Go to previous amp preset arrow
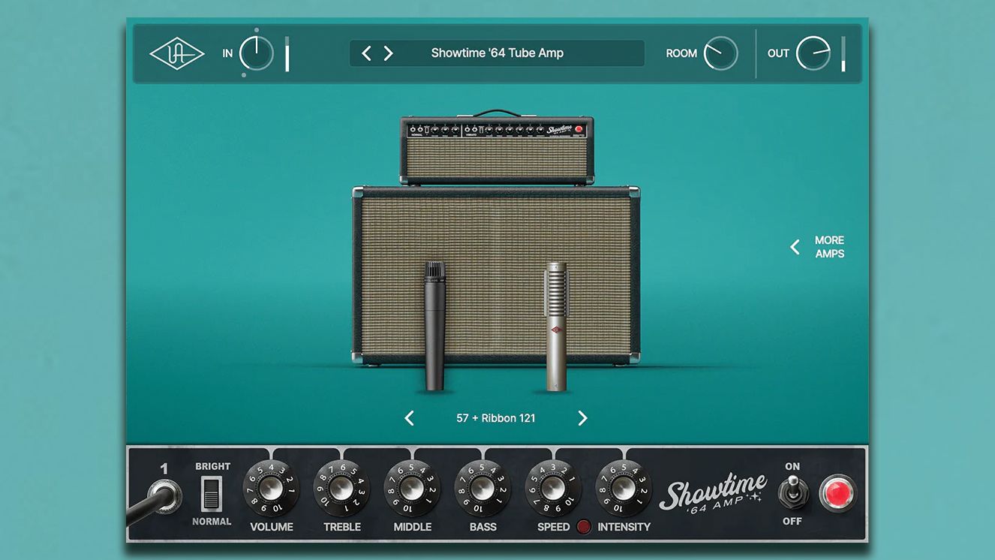Screen dimensions: 995x560 366,53
